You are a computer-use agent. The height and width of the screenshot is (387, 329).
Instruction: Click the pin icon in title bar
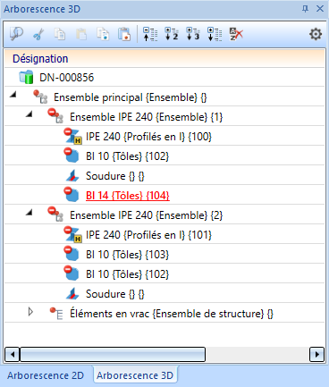tap(305, 9)
